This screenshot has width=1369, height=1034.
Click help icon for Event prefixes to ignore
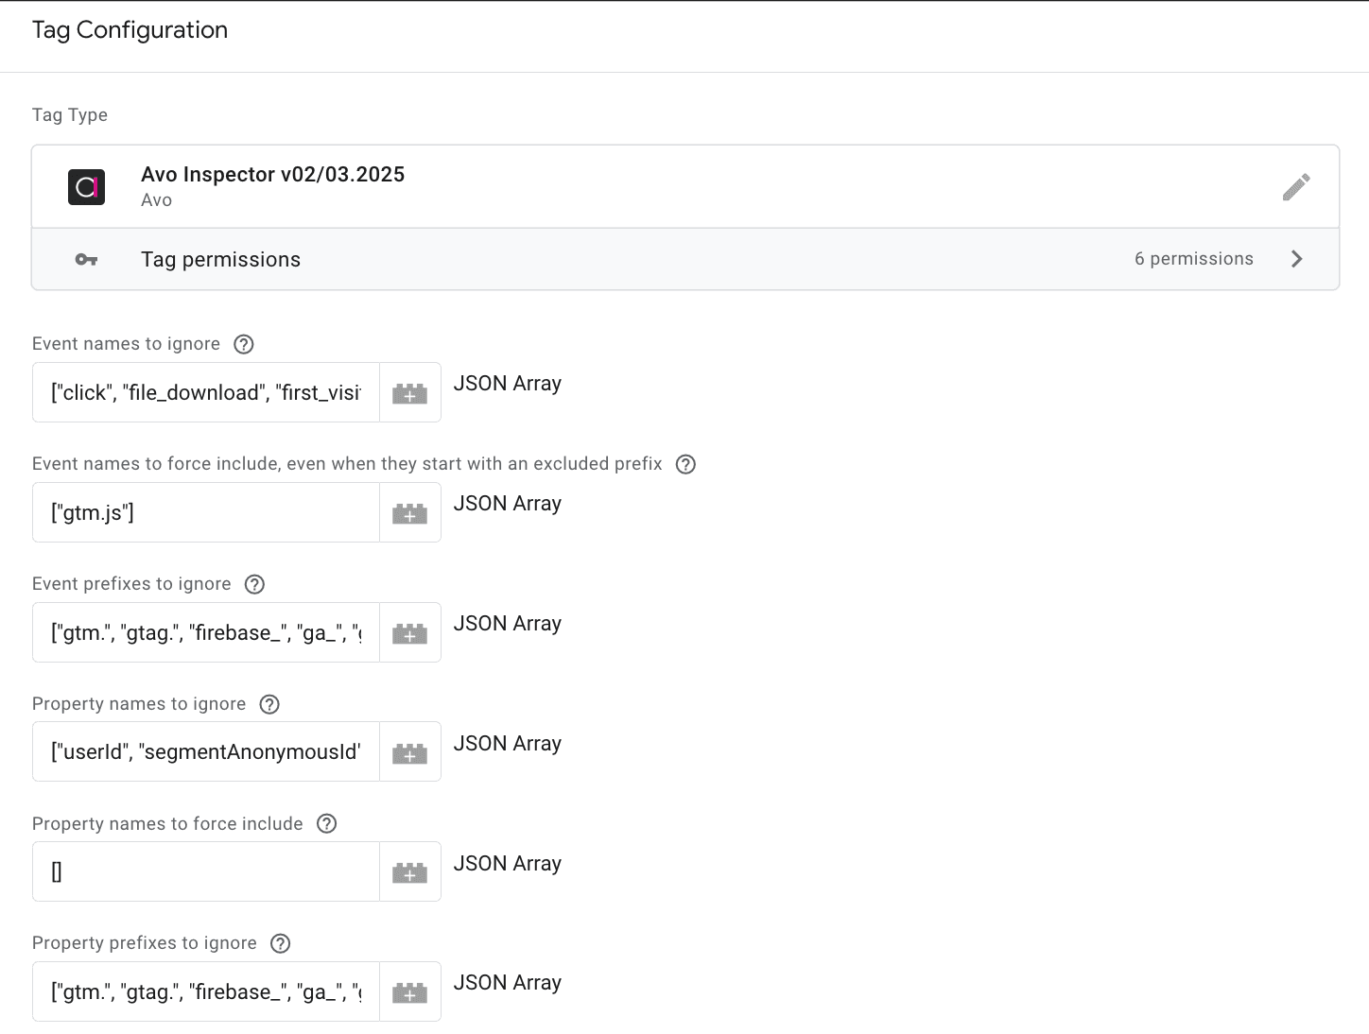(254, 584)
